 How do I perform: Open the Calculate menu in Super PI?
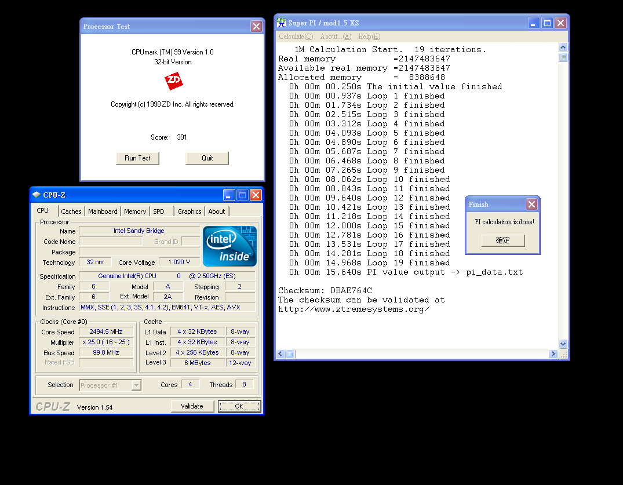coord(296,37)
